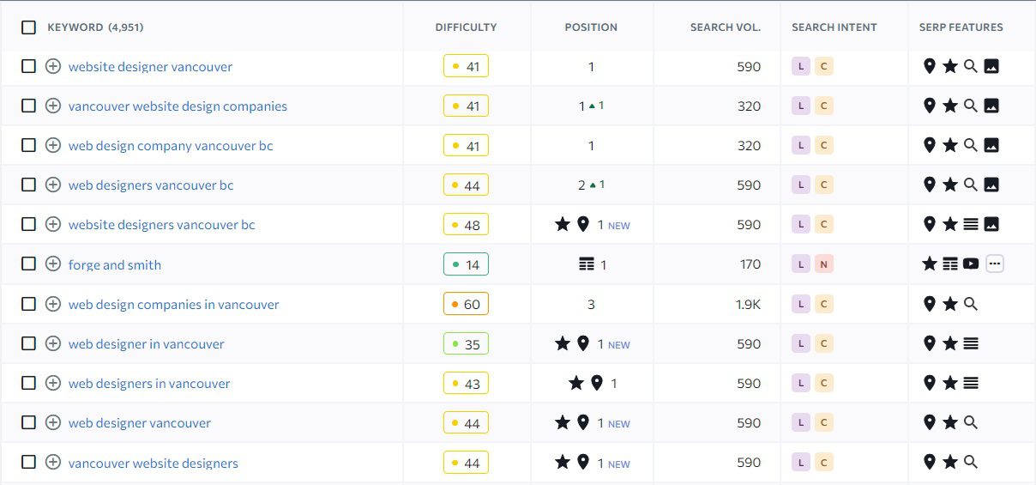Viewport: 1036px width, 485px height.
Task: Open the 'vancouver website design companies' keyword link
Action: pos(178,106)
